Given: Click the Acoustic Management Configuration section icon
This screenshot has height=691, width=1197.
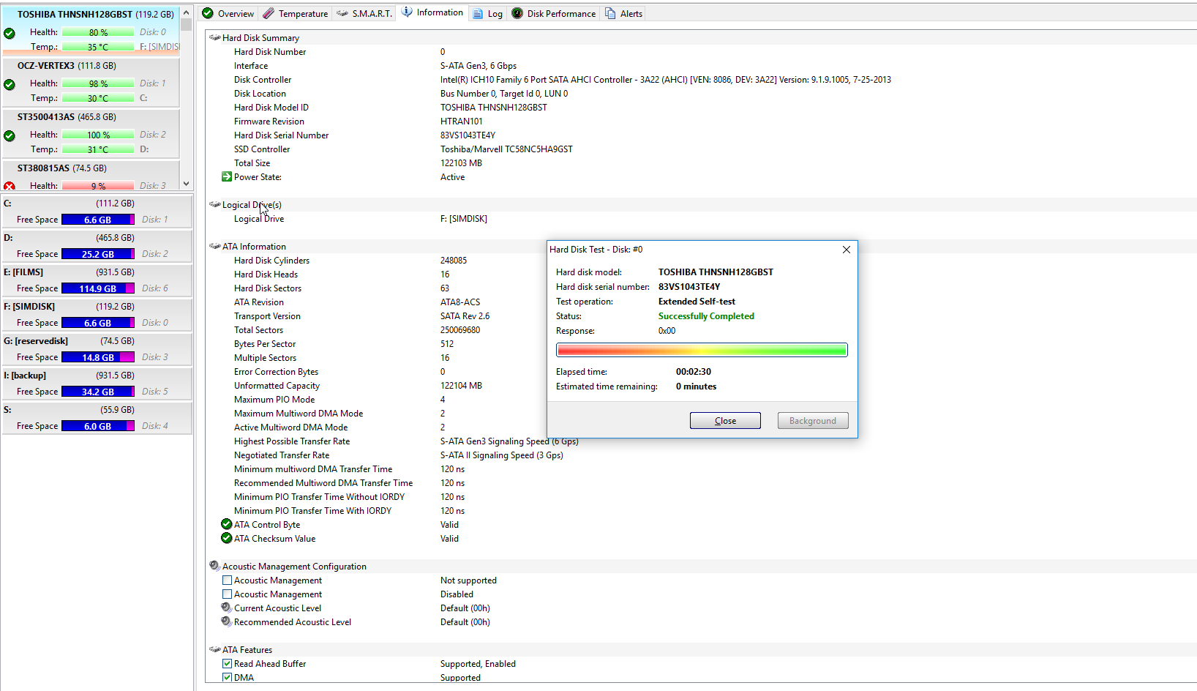Looking at the screenshot, I should point(214,566).
